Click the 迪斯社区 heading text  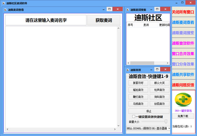click(x=148, y=18)
